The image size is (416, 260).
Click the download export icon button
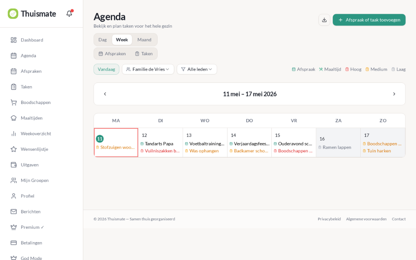324,20
